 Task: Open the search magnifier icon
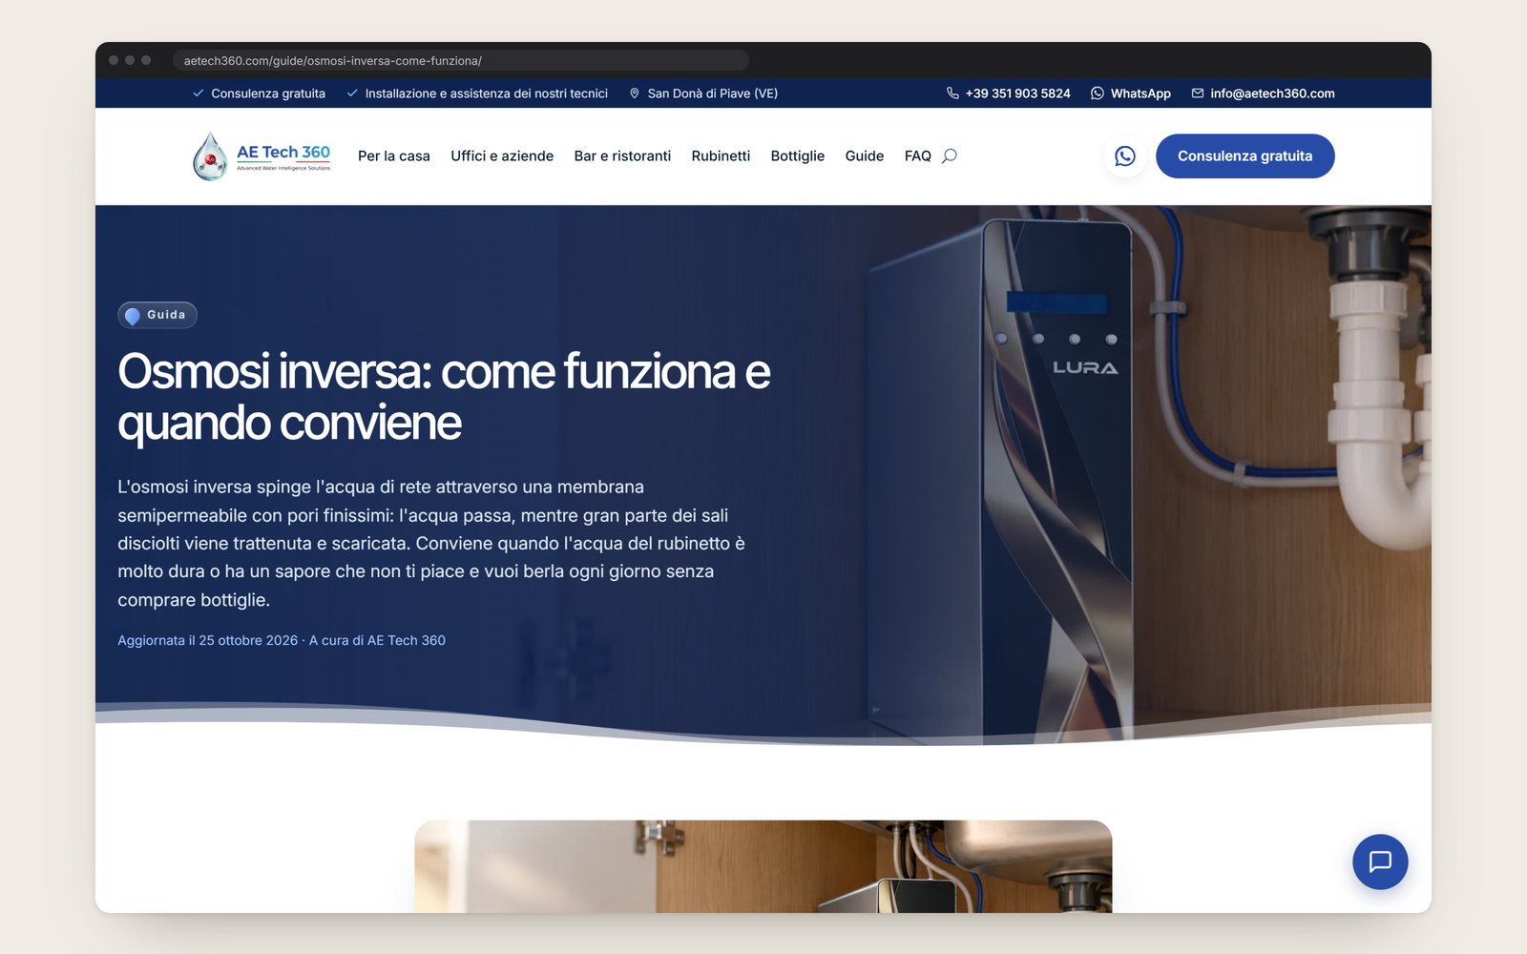(x=950, y=156)
